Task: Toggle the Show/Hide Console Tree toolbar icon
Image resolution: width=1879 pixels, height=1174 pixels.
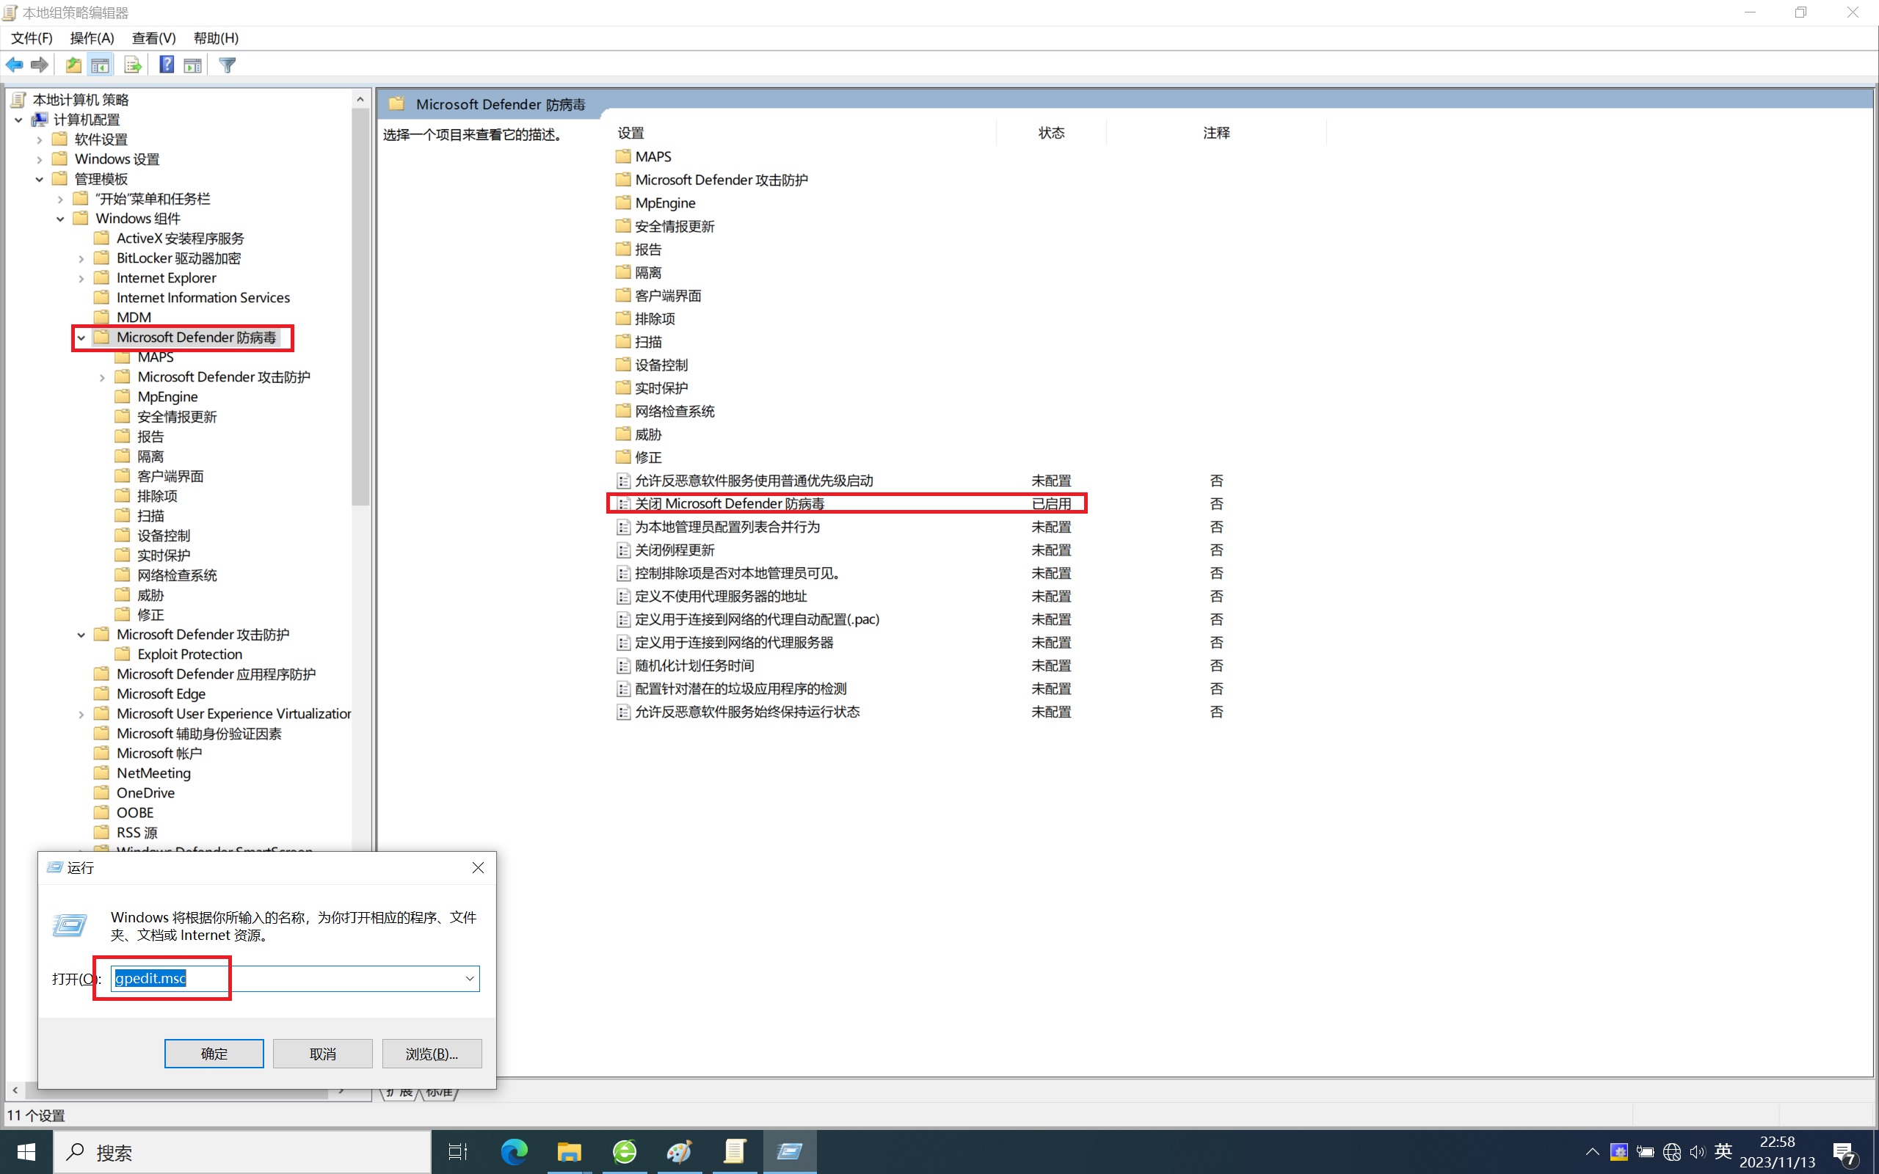Action: pyautogui.click(x=100, y=65)
